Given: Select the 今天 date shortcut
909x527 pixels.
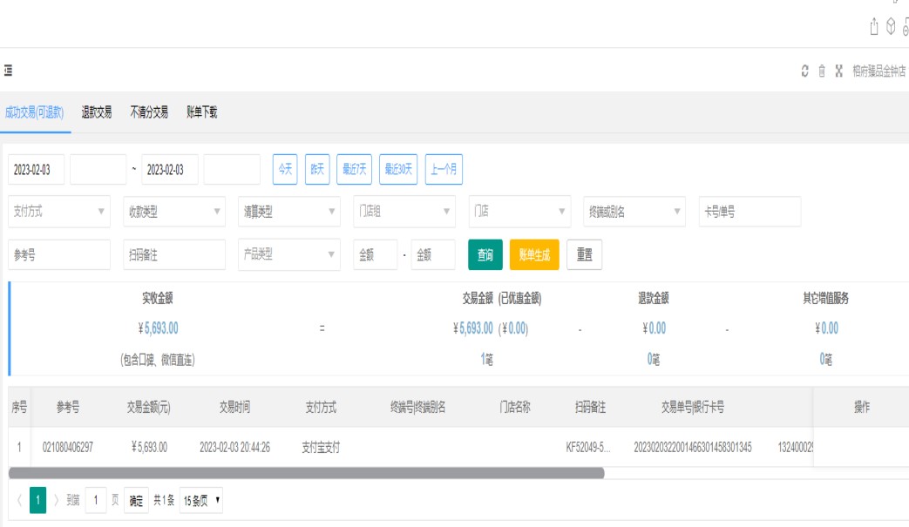Looking at the screenshot, I should pyautogui.click(x=285, y=170).
